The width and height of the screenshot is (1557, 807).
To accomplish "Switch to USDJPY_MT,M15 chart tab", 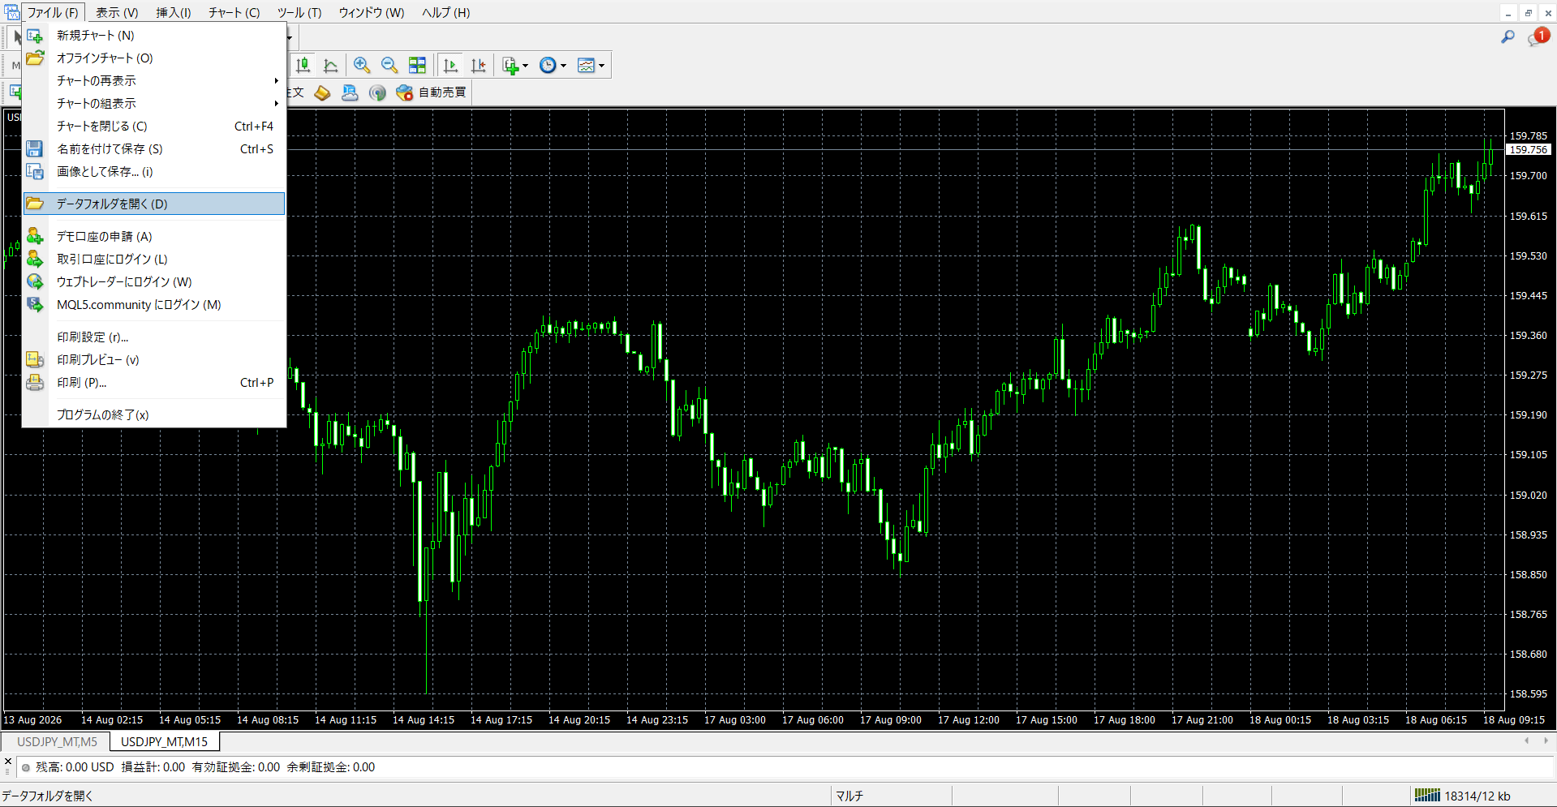I will click(x=164, y=741).
